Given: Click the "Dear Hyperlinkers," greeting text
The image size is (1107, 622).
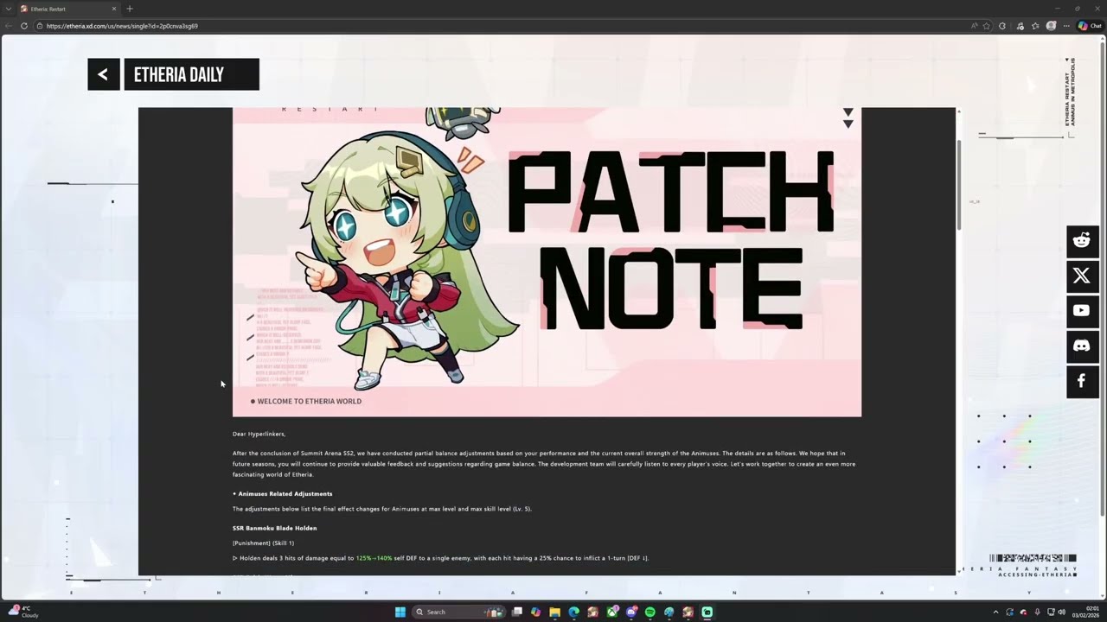Looking at the screenshot, I should [x=259, y=434].
